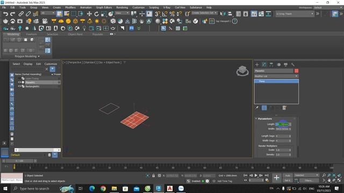Click the Plane001 object color swatch
This screenshot has width=344, height=193.
(x=296, y=71)
